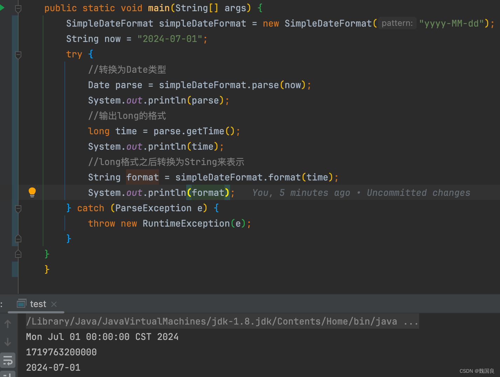Click the run tab options colon icon

[x=1, y=304]
